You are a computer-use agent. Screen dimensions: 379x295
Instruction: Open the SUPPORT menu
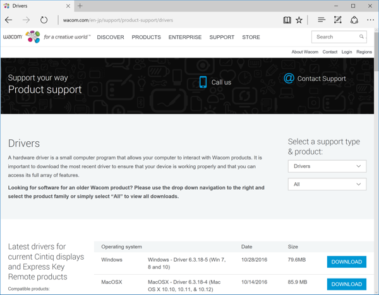tap(222, 37)
